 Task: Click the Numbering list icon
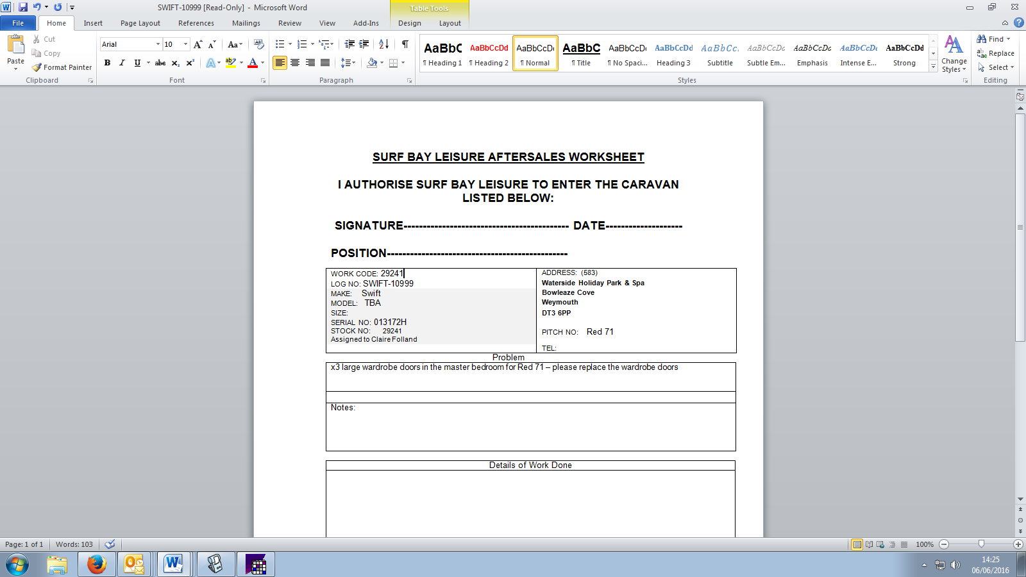coord(302,44)
